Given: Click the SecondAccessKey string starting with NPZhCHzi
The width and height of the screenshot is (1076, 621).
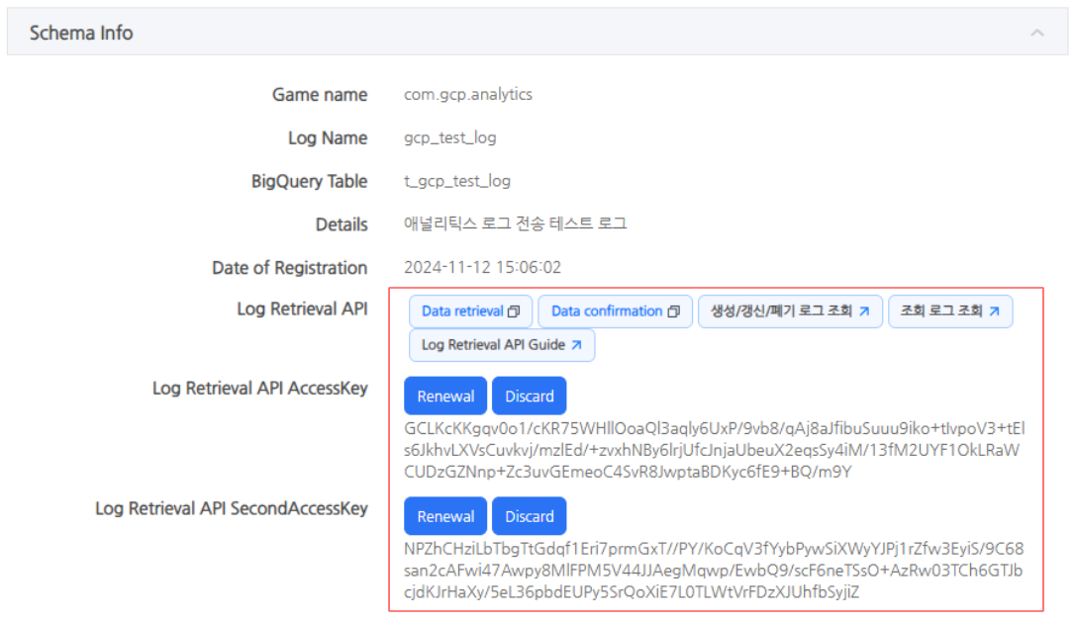Looking at the screenshot, I should pyautogui.click(x=714, y=571).
